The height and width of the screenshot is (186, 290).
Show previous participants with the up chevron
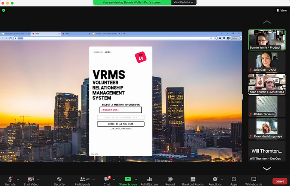tap(267, 22)
